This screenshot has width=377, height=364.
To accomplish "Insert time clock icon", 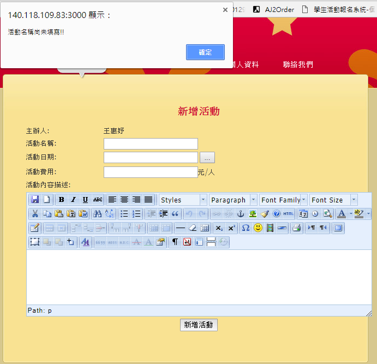I will (x=315, y=214).
